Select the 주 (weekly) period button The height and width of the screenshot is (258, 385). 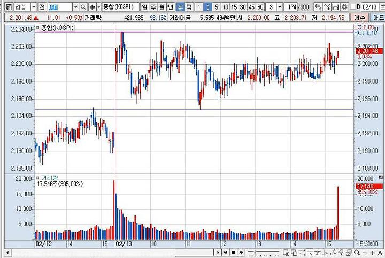click(x=153, y=7)
